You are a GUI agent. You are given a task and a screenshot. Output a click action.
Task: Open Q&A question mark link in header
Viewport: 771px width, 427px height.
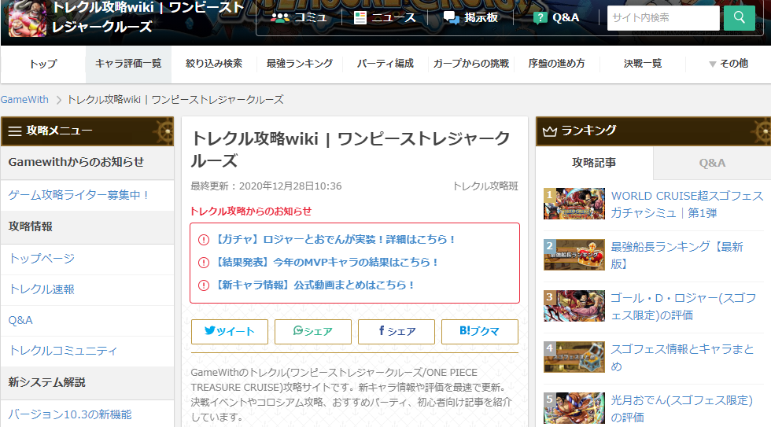[x=556, y=17]
